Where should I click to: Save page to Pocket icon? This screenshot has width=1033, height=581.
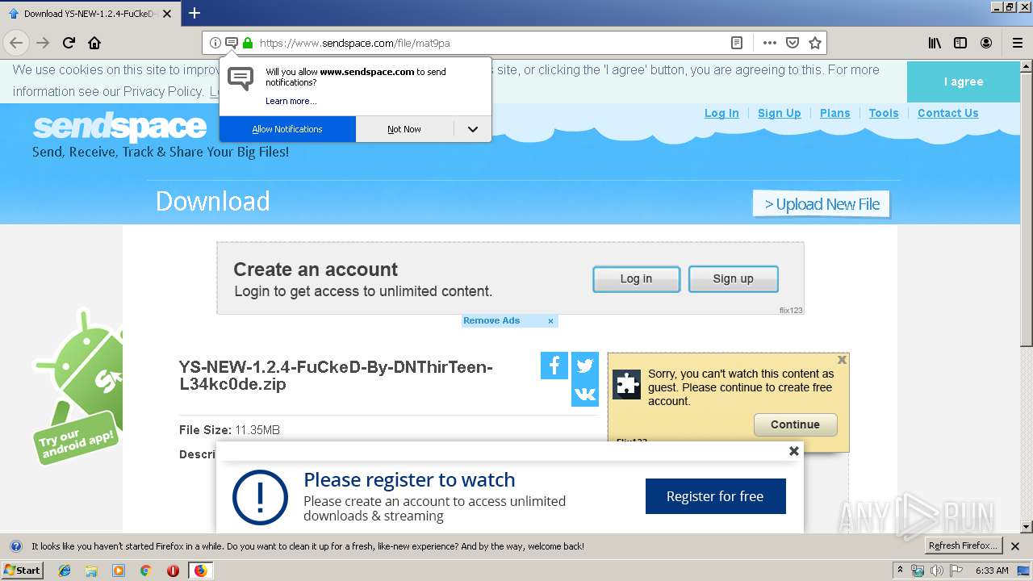pyautogui.click(x=793, y=43)
